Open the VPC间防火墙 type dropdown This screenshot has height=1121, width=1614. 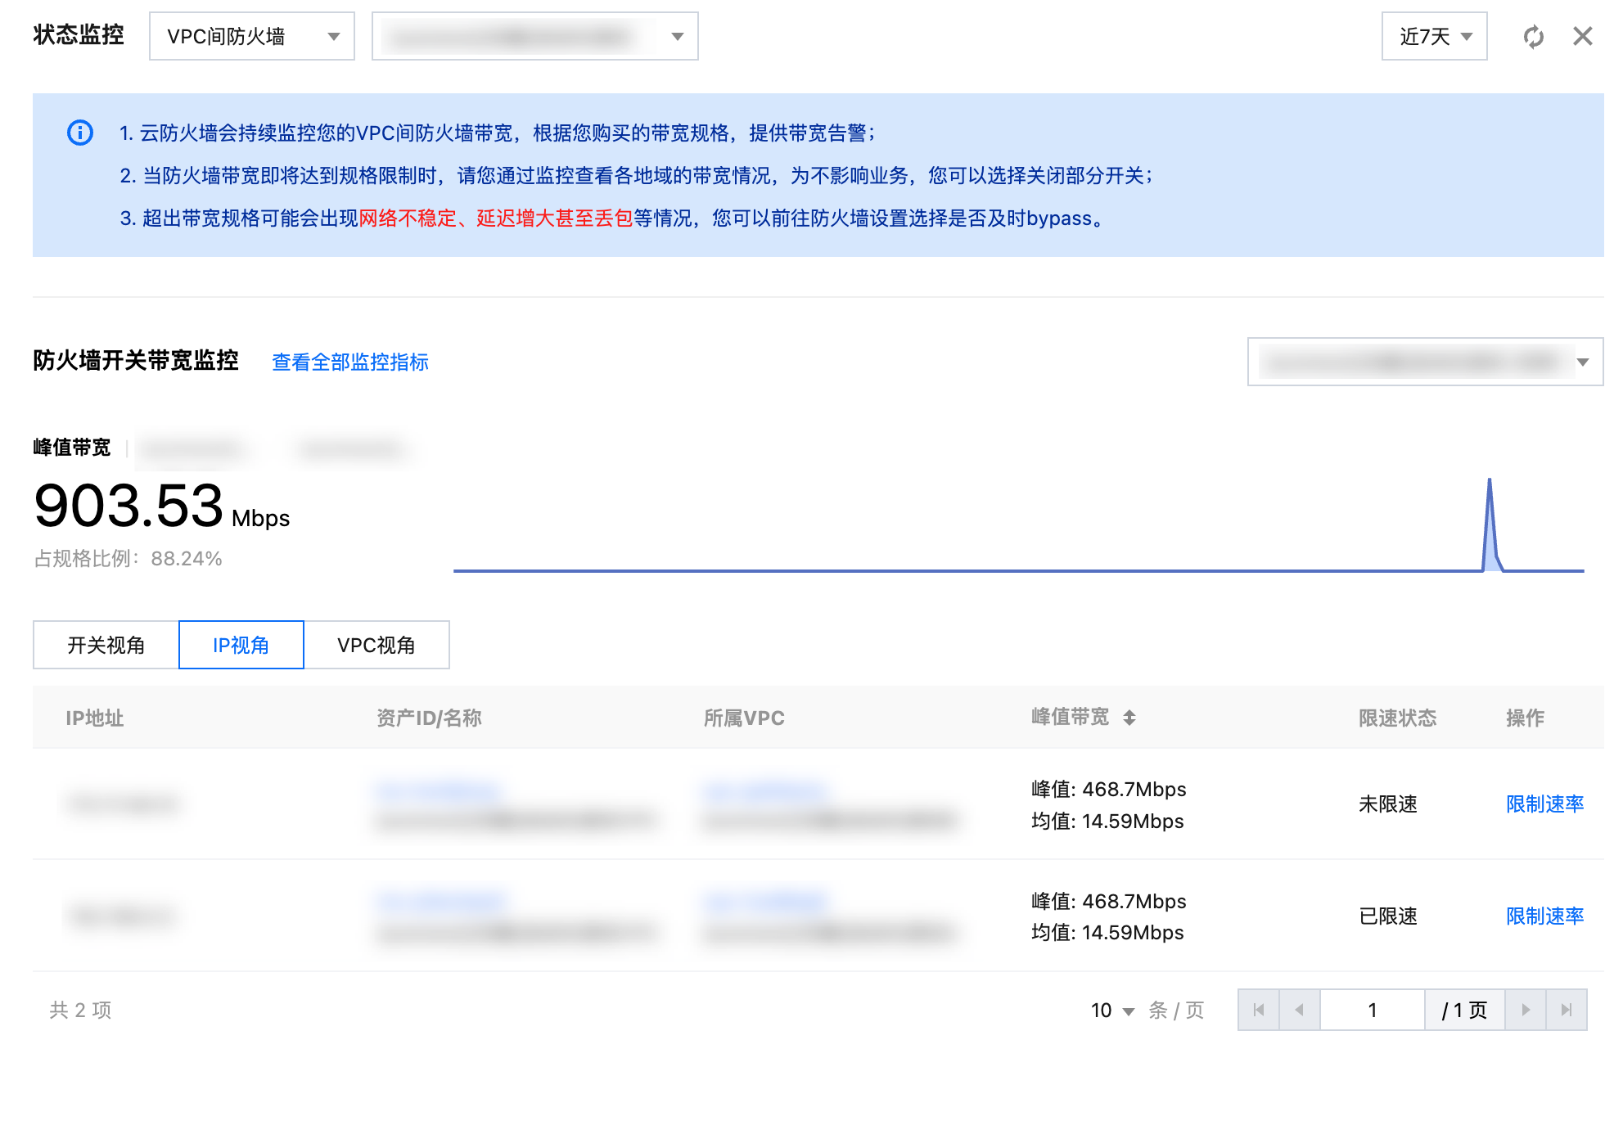click(x=252, y=36)
